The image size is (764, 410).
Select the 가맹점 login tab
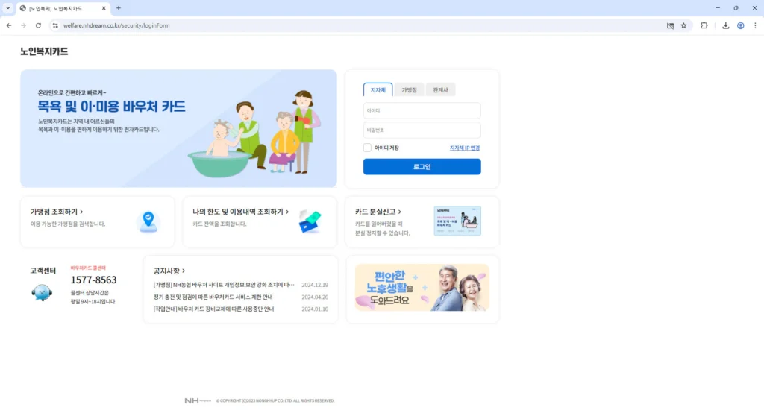pyautogui.click(x=409, y=89)
